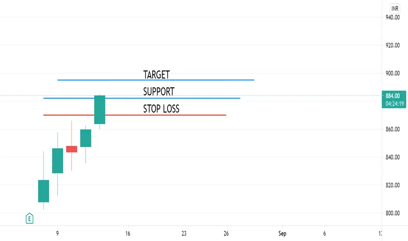The image size is (408, 241).
Task: Click the 9 date on time axis
Action: point(57,234)
